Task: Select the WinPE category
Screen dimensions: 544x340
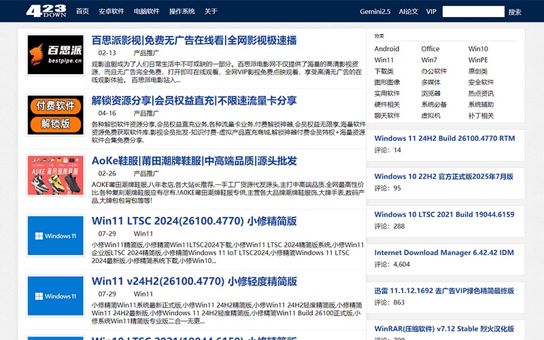Action: click(478, 60)
